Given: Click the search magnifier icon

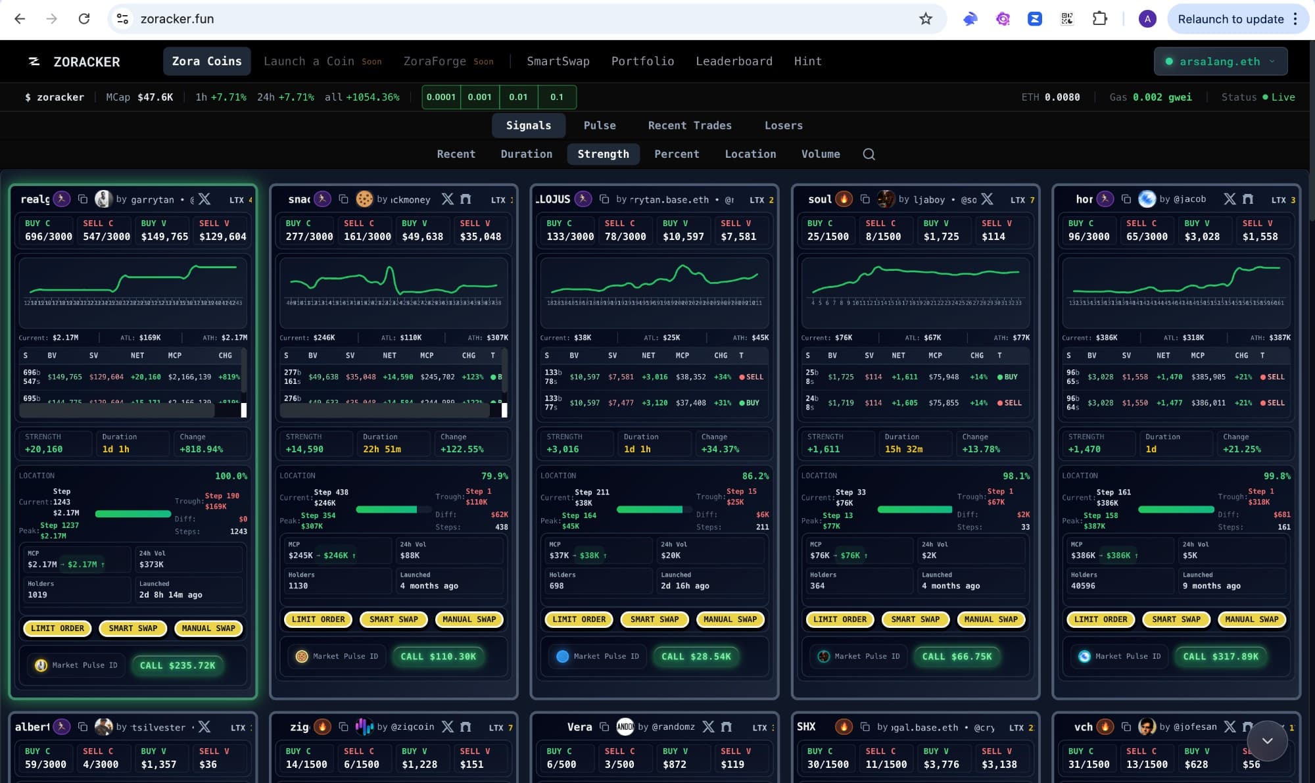Looking at the screenshot, I should click(x=869, y=154).
